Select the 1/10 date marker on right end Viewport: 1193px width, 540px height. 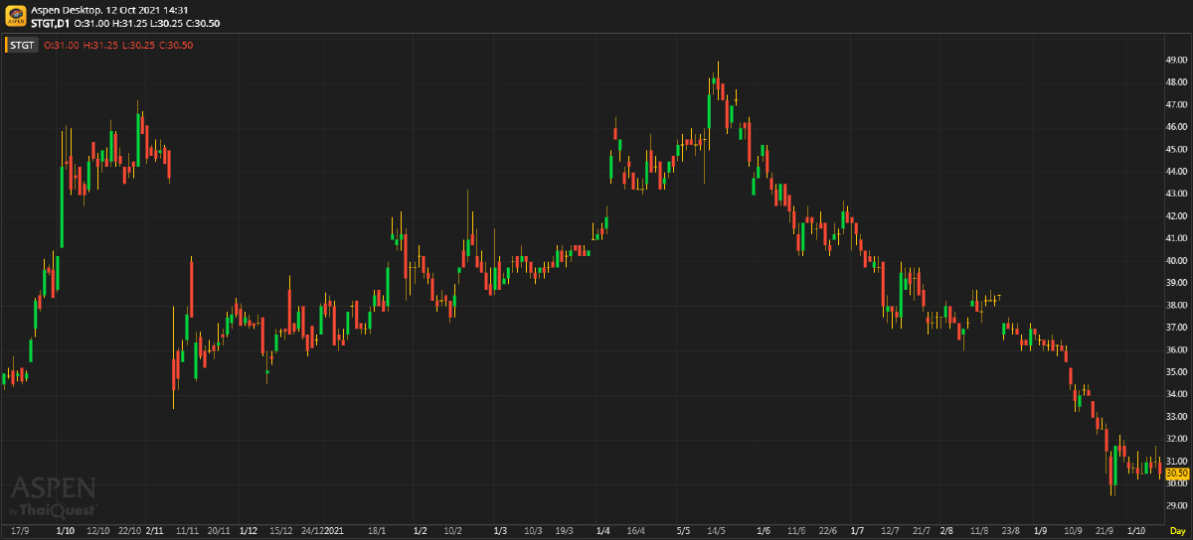[1132, 531]
